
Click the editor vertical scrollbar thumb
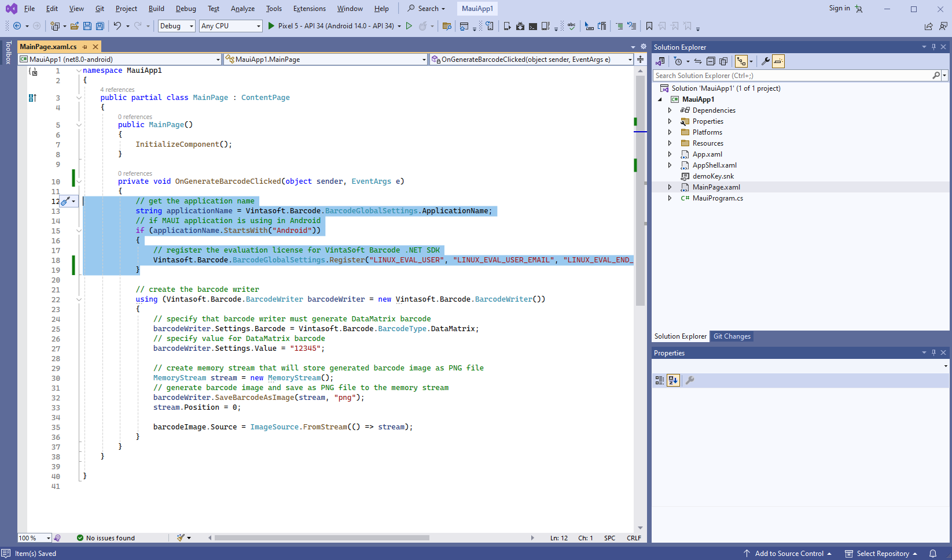640,191
